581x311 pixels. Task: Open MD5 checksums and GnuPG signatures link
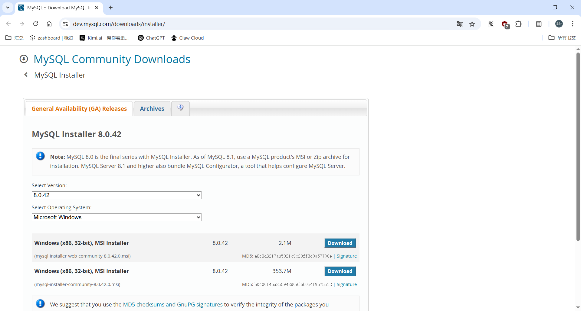tap(173, 304)
